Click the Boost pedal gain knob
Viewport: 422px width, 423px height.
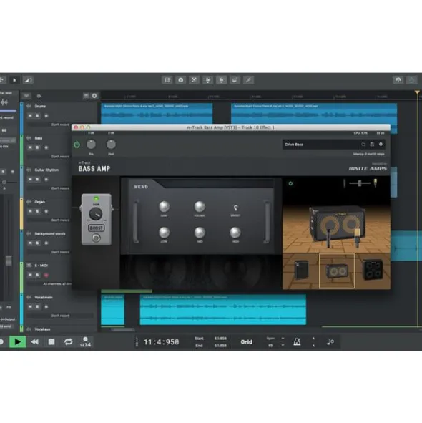[x=96, y=214]
